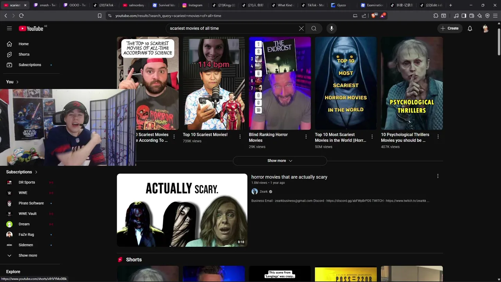This screenshot has width=501, height=282.
Task: Open the notifications bell
Action: 470,28
